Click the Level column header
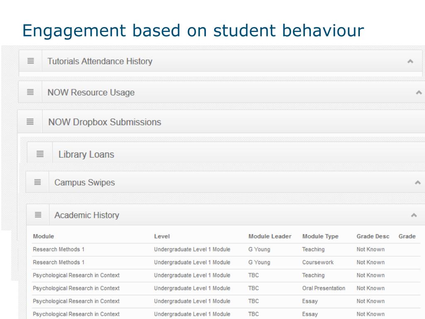 click(x=162, y=236)
